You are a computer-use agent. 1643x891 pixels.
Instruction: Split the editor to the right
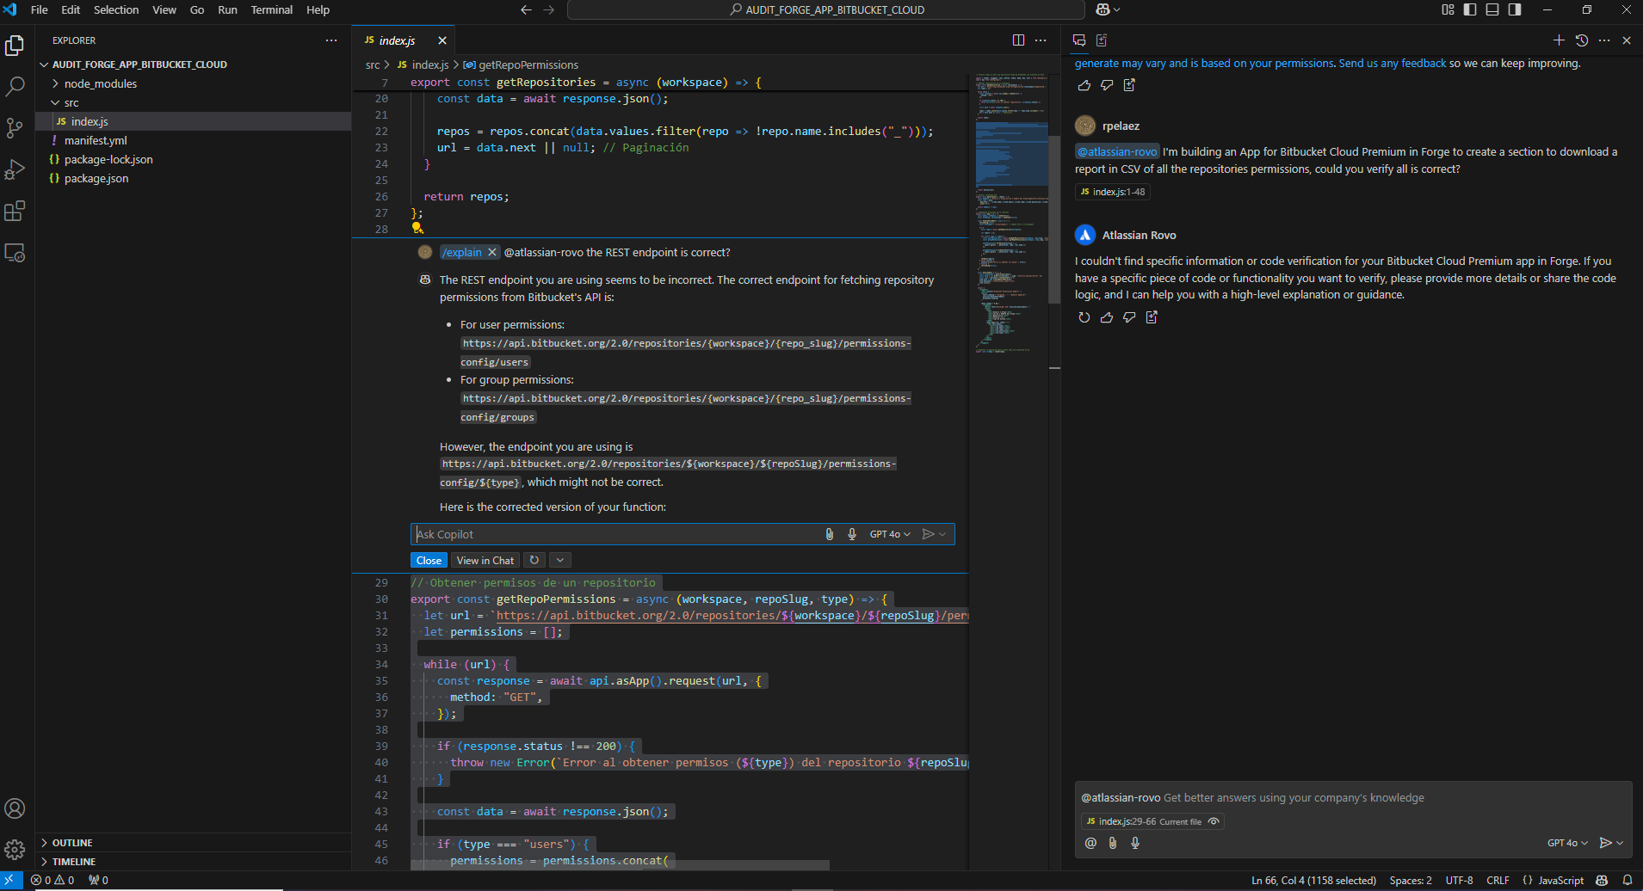tap(1018, 40)
